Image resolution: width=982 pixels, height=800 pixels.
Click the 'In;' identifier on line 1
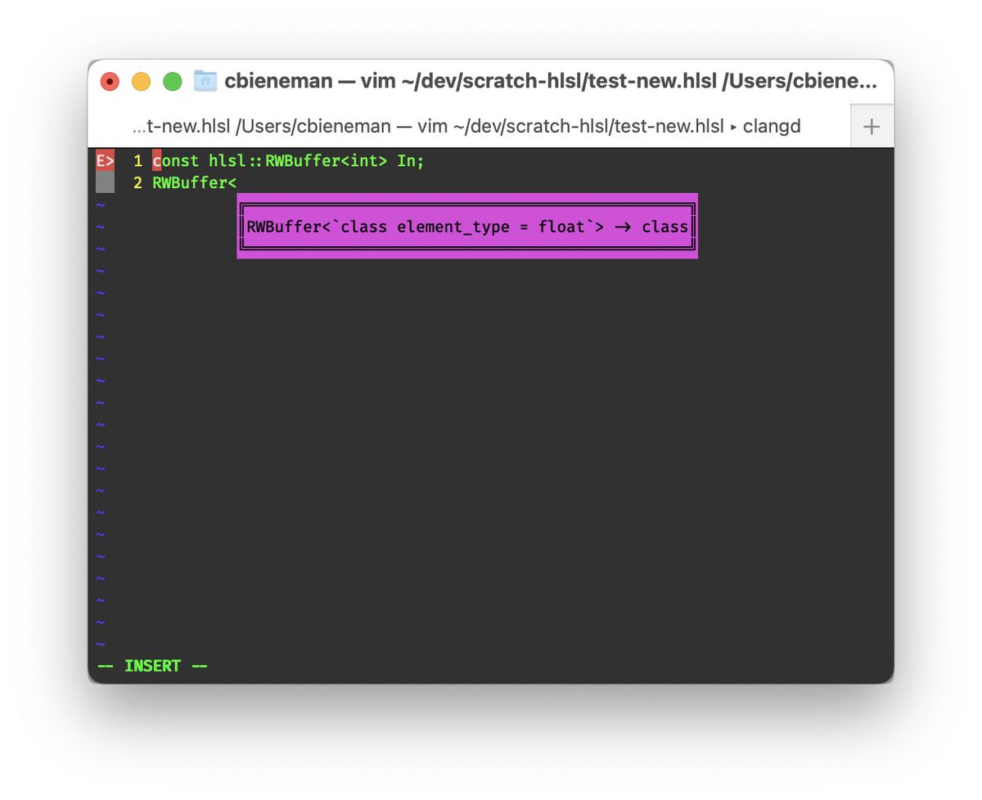tap(411, 161)
